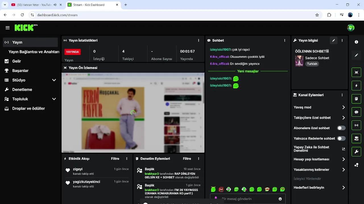
Task: Bookmark this page with star icon
Action: coord(317,15)
